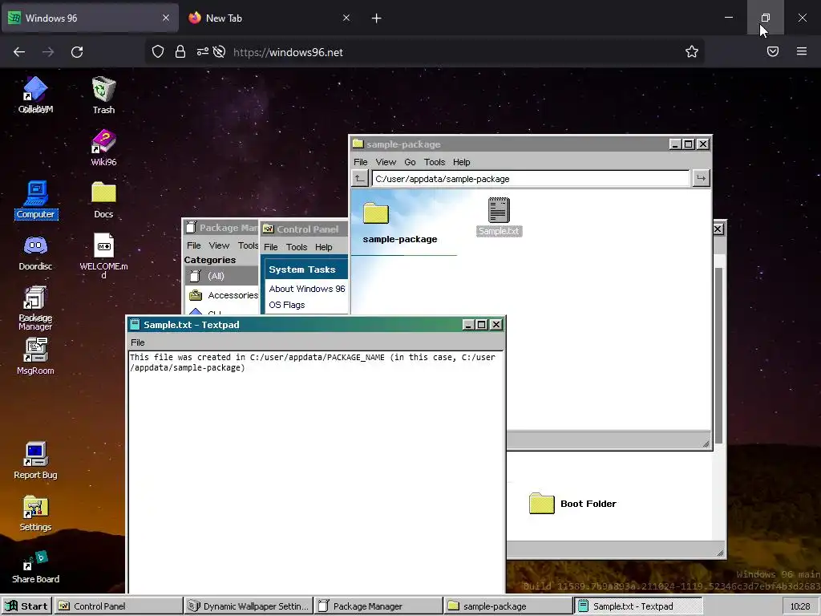821x616 pixels.
Task: Open the Report Bug desktop icon
Action: coord(35,460)
